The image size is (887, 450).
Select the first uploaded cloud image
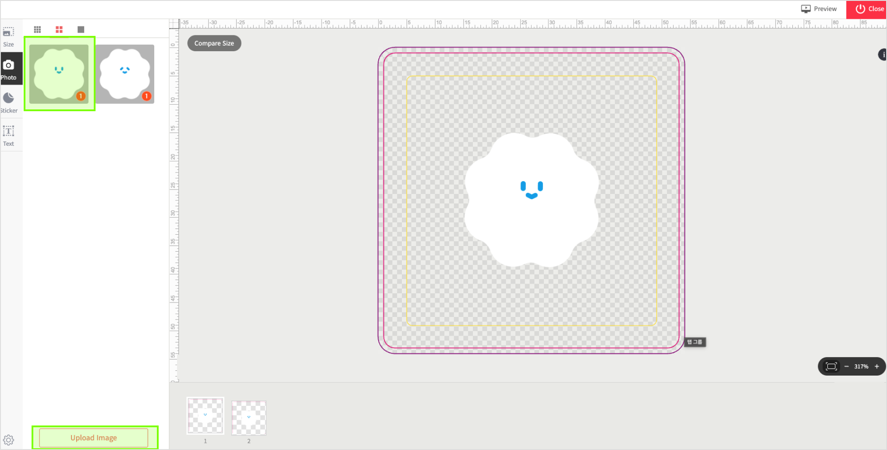[59, 74]
